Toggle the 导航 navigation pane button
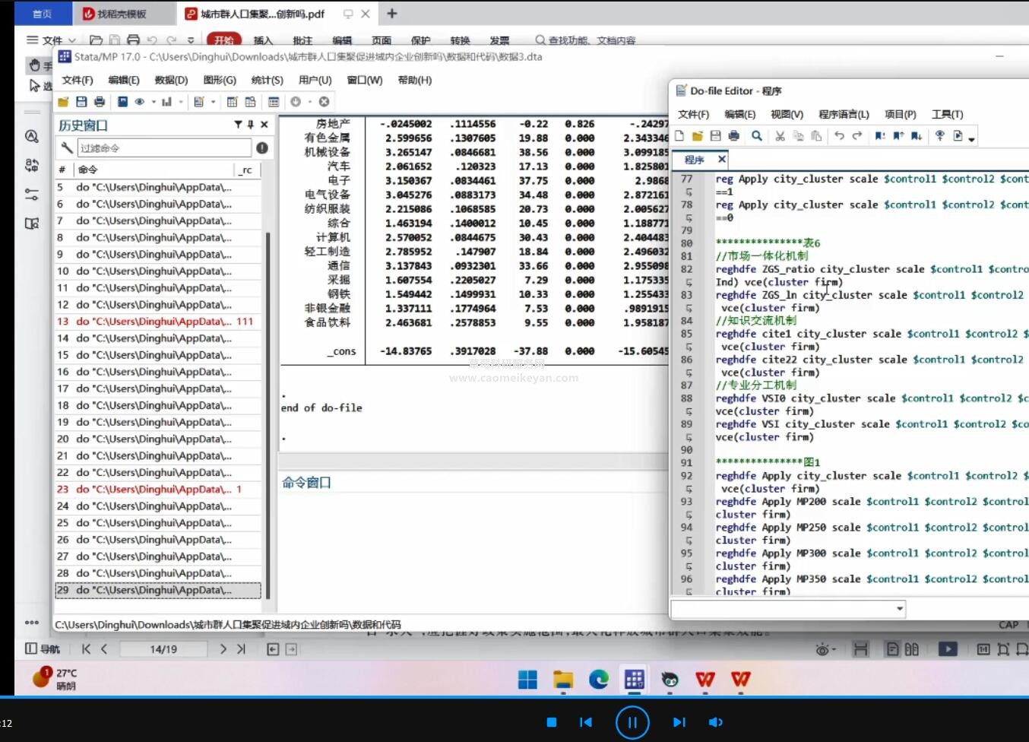 43,649
